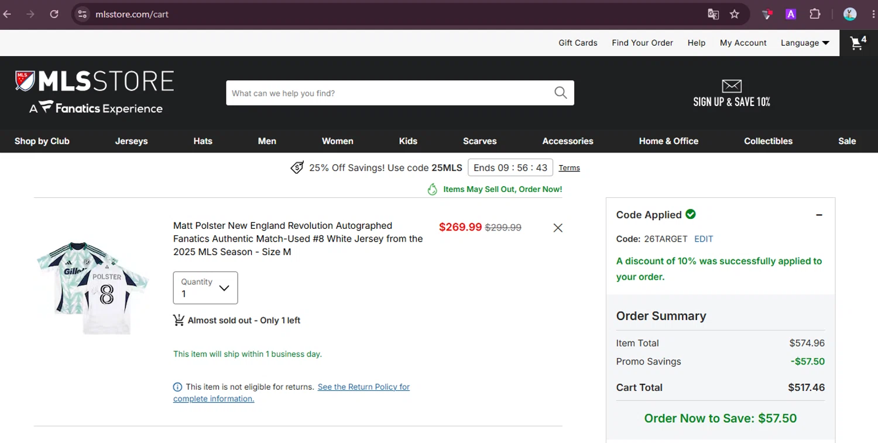The image size is (878, 443).
Task: Open the browser profile avatar
Action: [x=850, y=14]
